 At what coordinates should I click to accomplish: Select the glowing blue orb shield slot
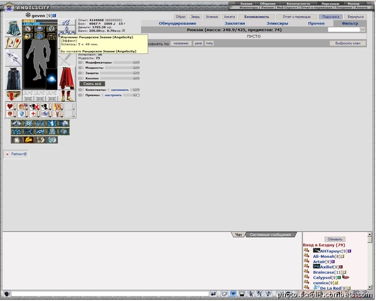(51, 79)
